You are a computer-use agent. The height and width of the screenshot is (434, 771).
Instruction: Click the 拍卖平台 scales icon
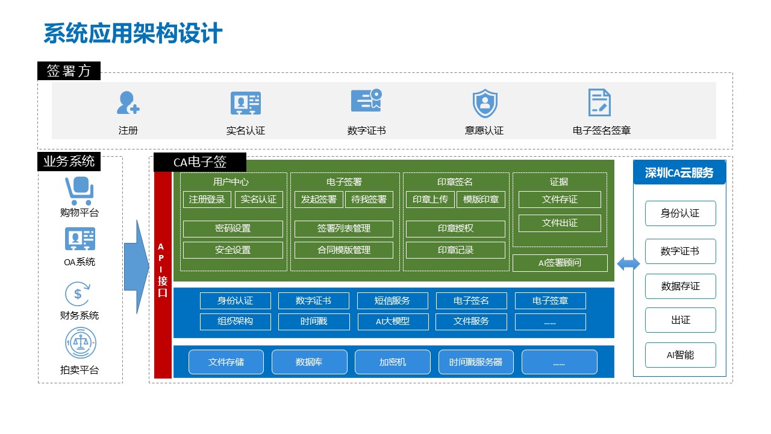[x=80, y=343]
